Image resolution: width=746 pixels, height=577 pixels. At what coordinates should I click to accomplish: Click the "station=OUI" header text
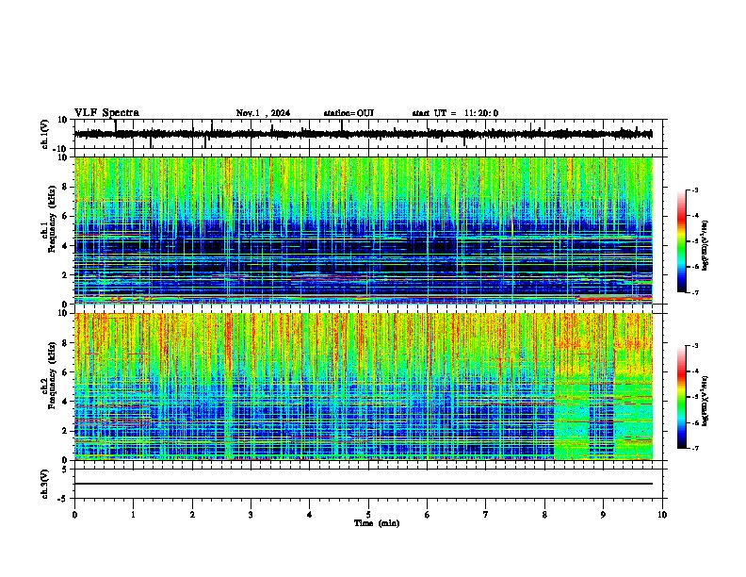click(349, 113)
